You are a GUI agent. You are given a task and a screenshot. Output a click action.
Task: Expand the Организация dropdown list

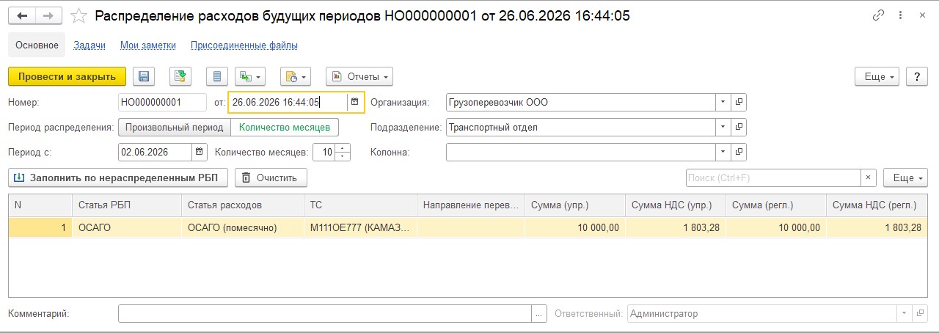(x=723, y=102)
